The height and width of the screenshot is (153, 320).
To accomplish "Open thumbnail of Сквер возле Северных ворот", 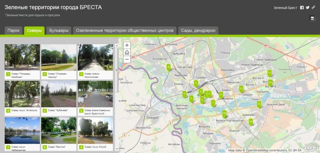I will point(95,94).
